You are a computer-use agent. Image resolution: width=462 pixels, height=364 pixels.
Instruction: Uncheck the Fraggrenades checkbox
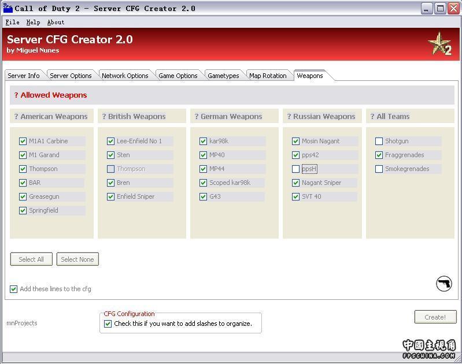(379, 155)
